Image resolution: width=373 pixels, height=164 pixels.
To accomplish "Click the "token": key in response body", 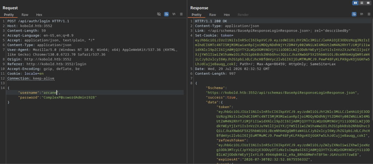I will [224, 107].
